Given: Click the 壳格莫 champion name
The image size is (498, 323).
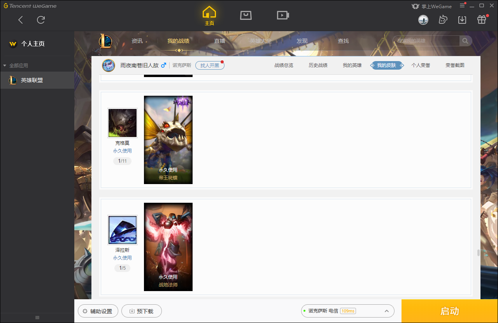Looking at the screenshot, I should (x=122, y=143).
